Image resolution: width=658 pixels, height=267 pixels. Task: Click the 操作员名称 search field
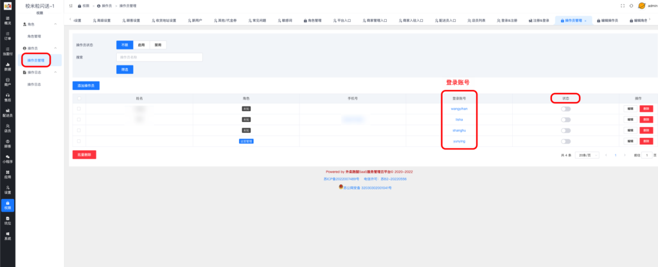coord(159,57)
